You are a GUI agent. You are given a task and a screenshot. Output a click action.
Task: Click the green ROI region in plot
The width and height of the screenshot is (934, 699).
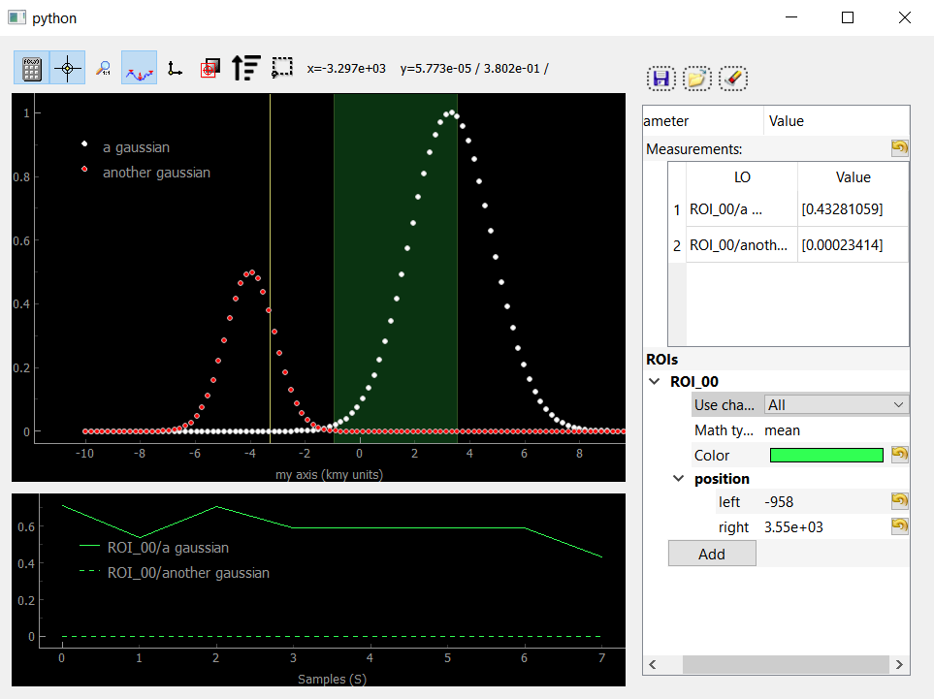pos(396,268)
